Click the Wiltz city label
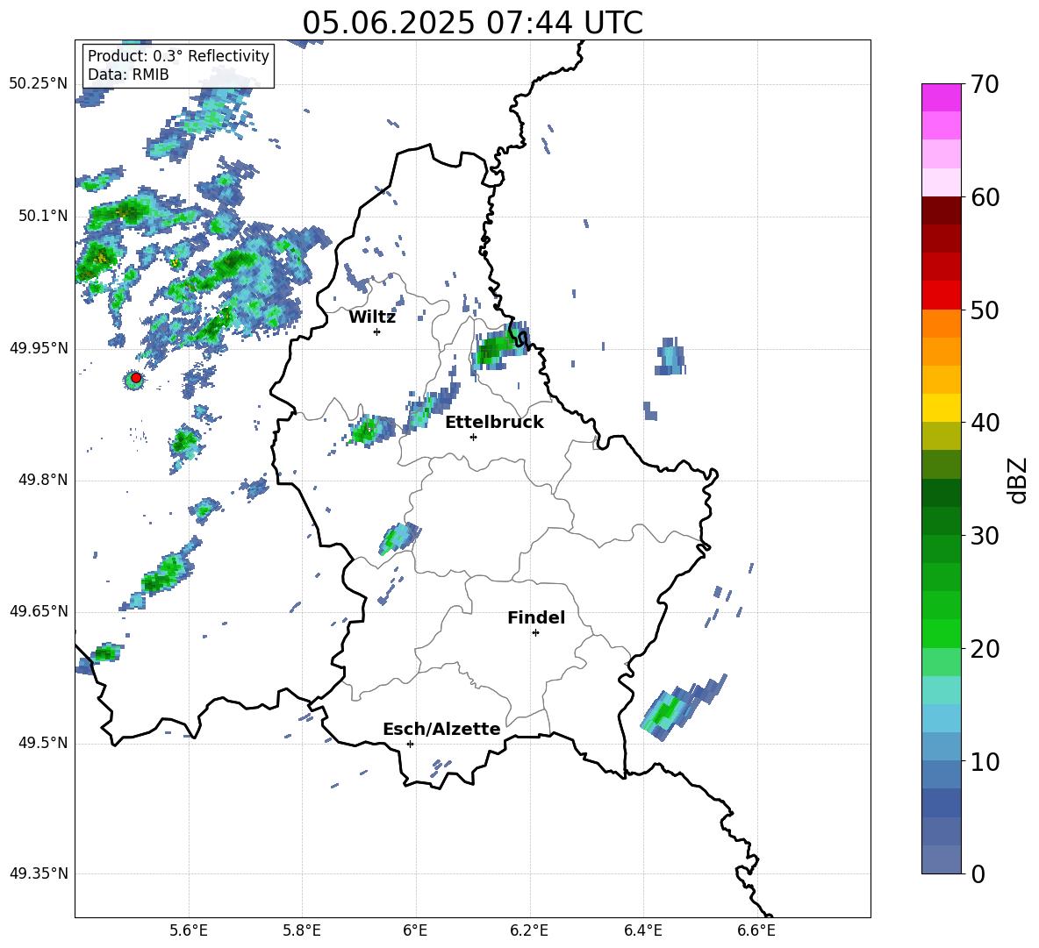The width and height of the screenshot is (1039, 948). (x=372, y=317)
